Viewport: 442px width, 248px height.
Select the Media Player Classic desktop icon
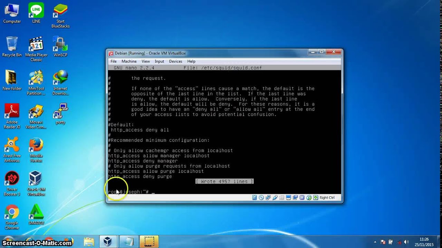pyautogui.click(x=36, y=49)
